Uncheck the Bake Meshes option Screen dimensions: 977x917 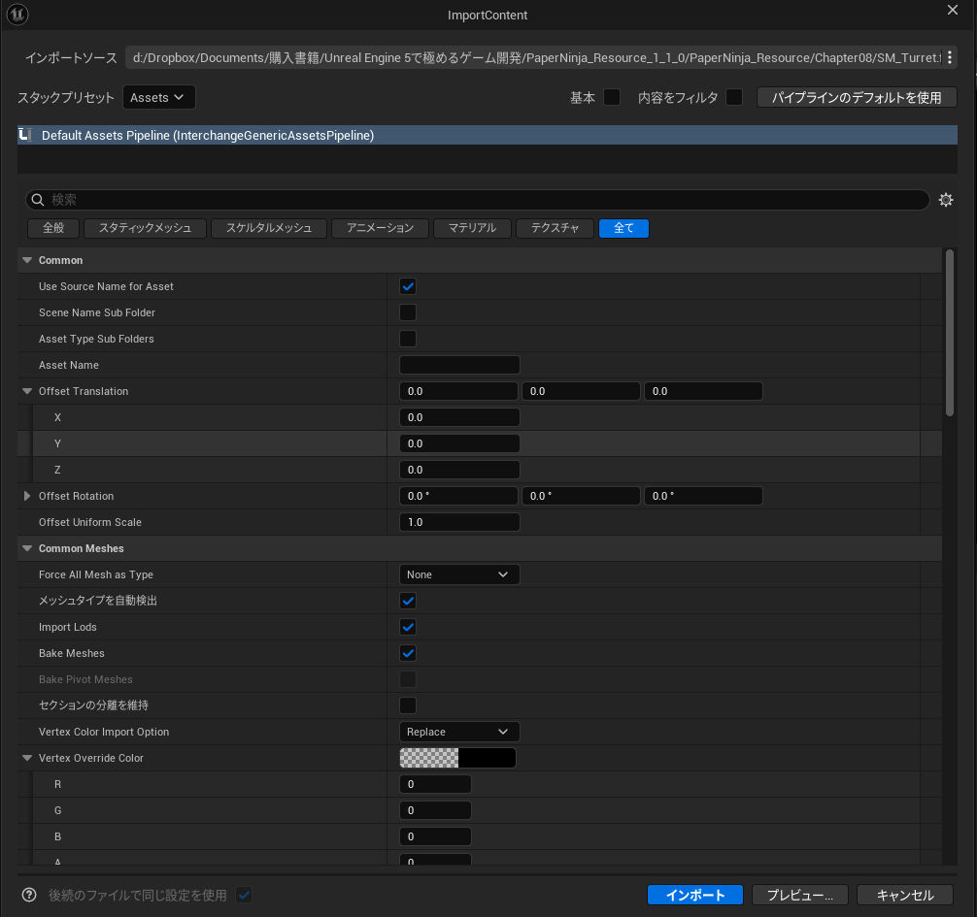(x=408, y=653)
